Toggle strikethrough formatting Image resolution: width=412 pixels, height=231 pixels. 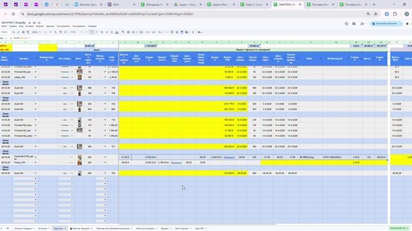111,32
